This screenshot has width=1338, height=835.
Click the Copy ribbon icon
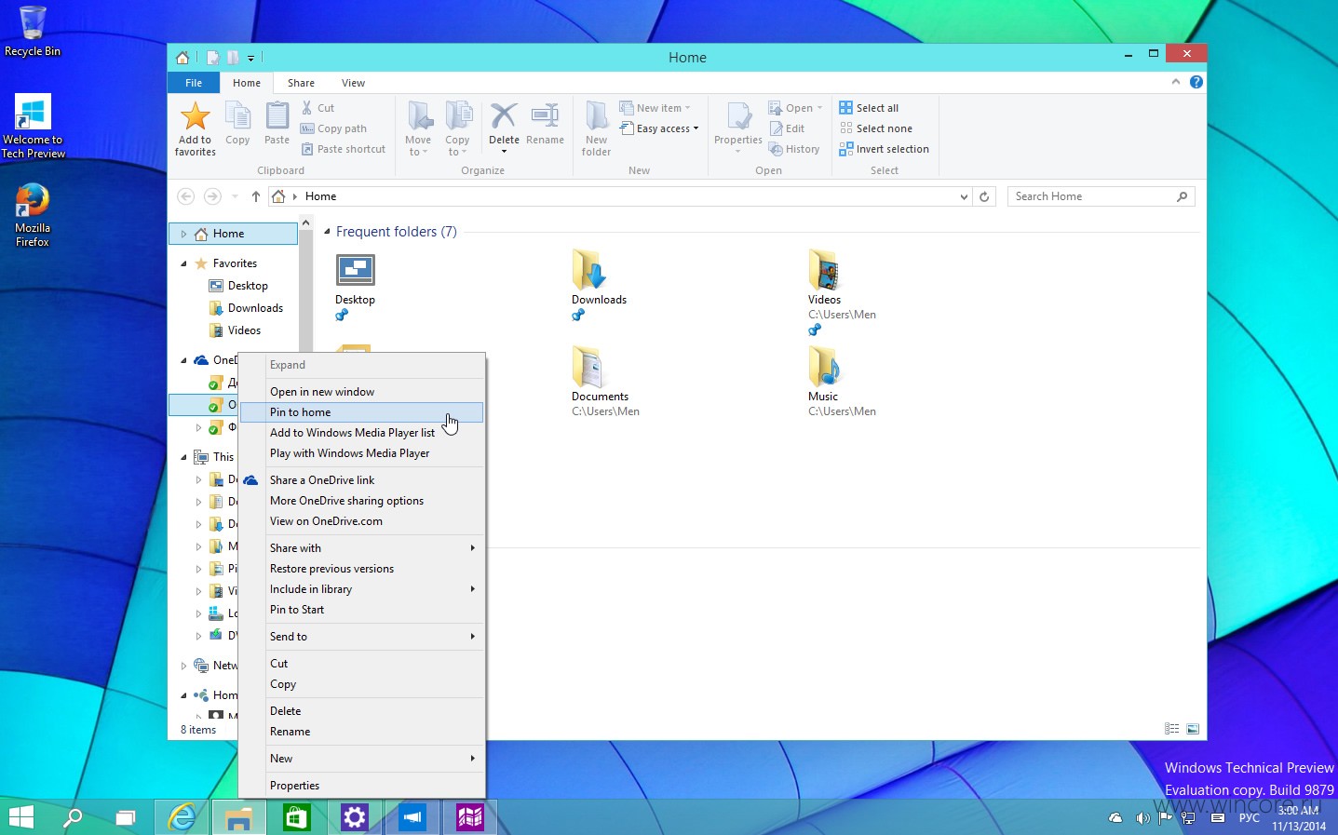pyautogui.click(x=237, y=116)
